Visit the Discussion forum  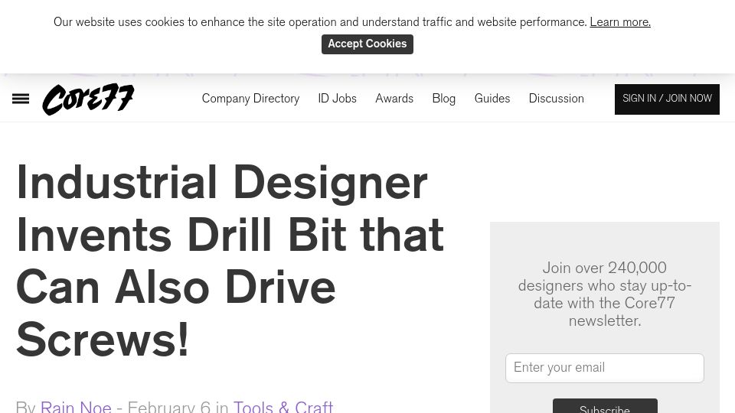click(556, 99)
